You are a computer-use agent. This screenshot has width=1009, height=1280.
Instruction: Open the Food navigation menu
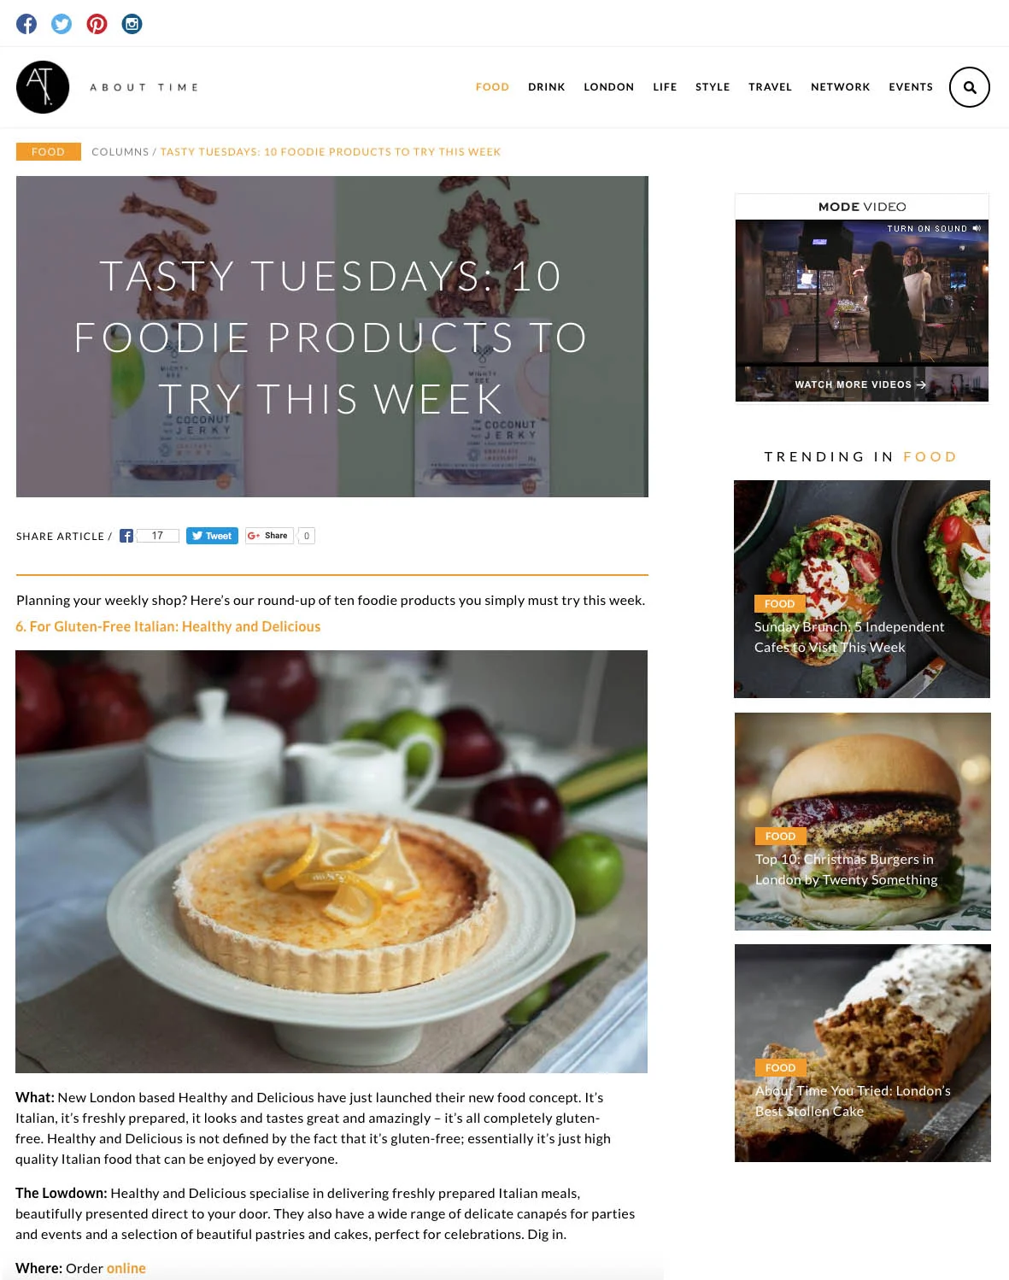coord(492,87)
